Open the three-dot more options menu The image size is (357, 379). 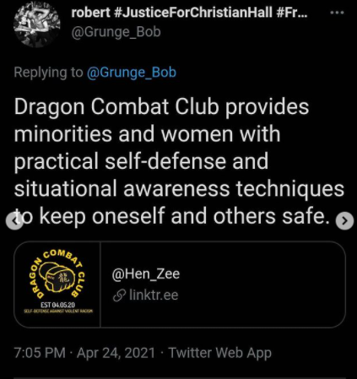[337, 13]
